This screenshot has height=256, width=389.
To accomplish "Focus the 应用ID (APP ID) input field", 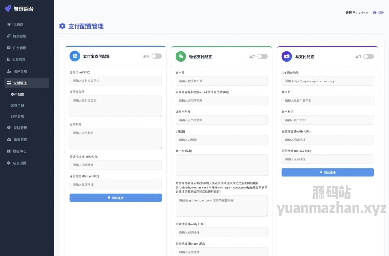I will click(x=116, y=81).
